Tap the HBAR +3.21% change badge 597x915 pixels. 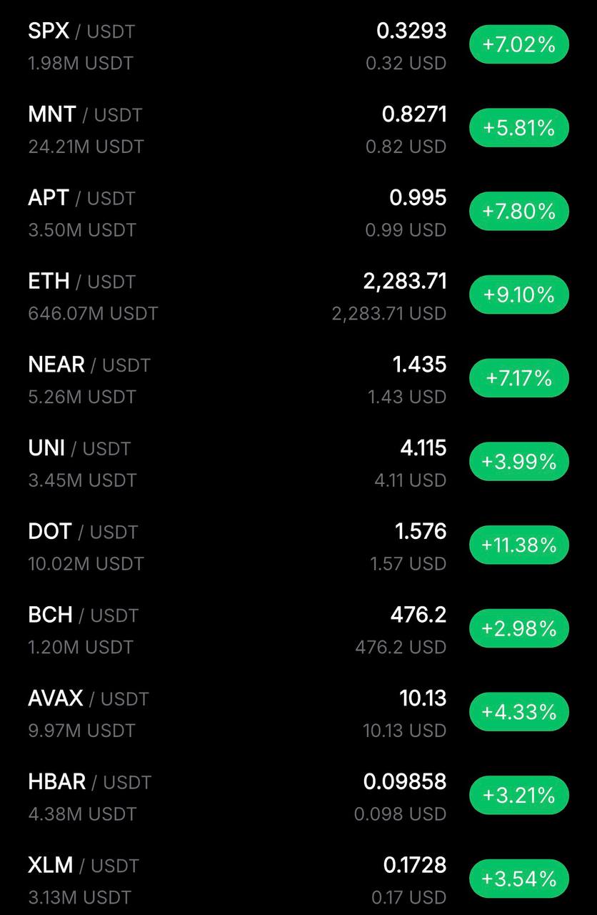coord(518,795)
